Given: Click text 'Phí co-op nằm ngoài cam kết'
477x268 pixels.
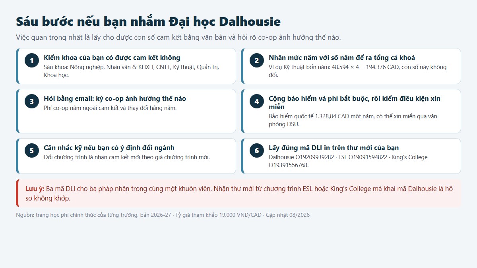Looking at the screenshot, I should [x=110, y=108].
